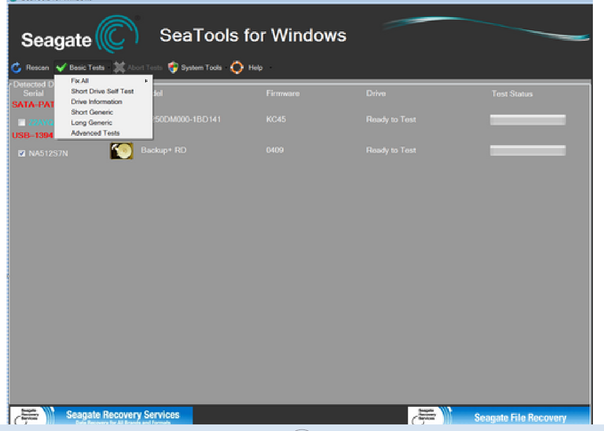Uncheck the NA512S7N drive checkbox
The image size is (604, 431).
point(22,153)
